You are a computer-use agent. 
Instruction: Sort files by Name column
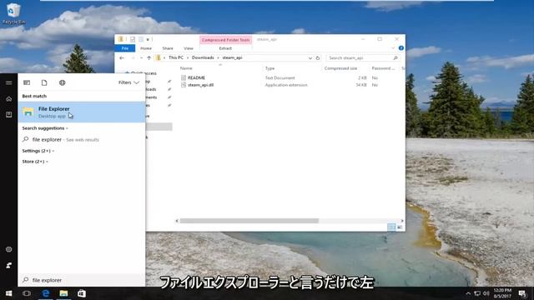coord(186,68)
